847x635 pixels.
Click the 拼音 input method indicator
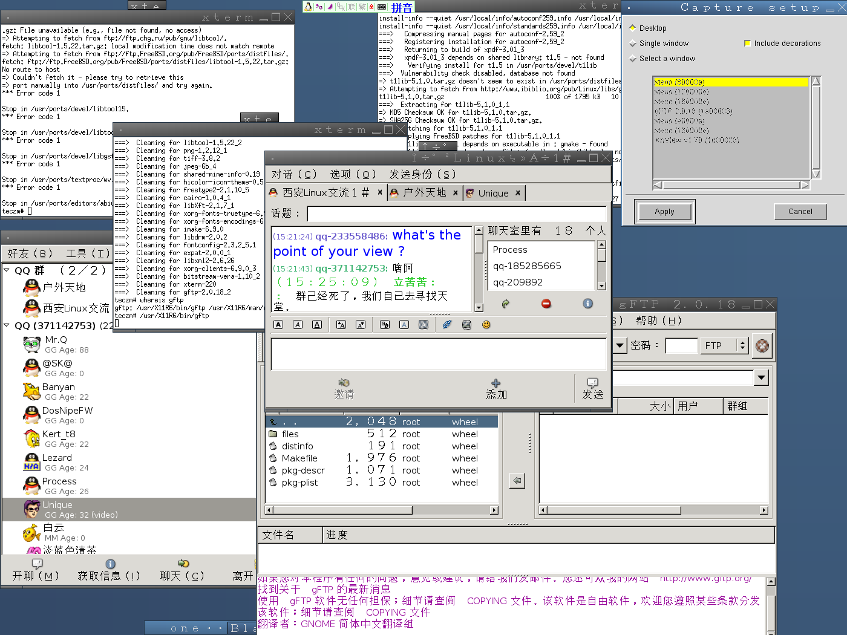(x=402, y=7)
